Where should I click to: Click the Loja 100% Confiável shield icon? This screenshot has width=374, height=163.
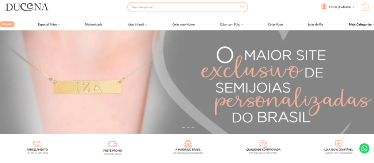tap(339, 144)
